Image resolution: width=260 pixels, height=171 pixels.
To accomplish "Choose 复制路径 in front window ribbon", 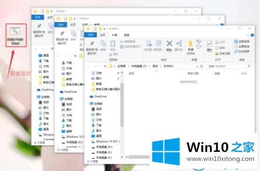I will [128, 42].
